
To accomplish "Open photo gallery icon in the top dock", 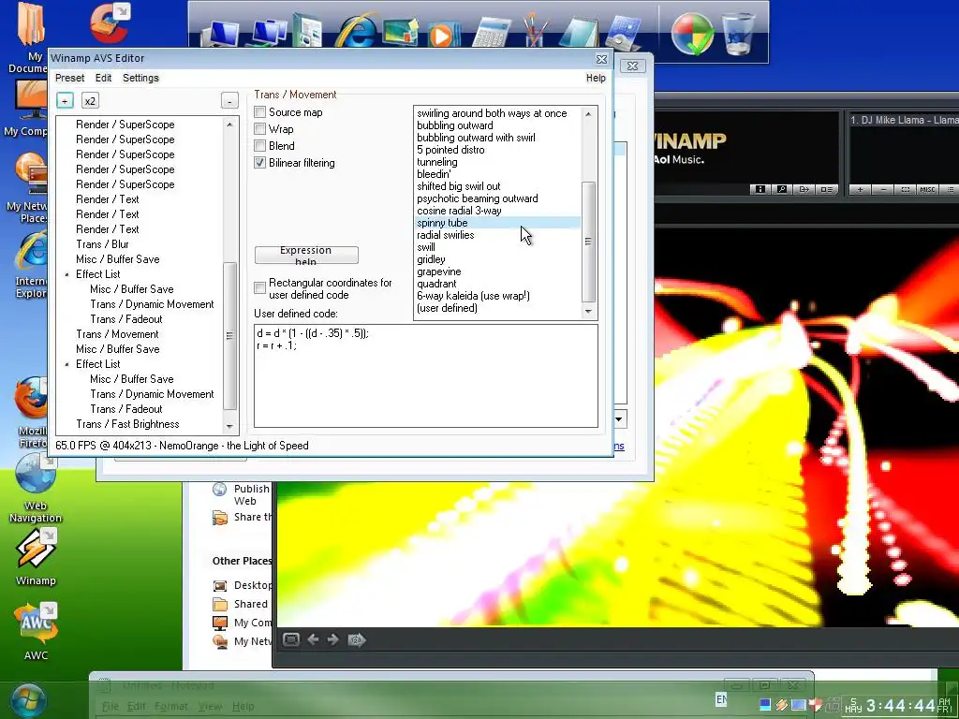I will point(401,32).
